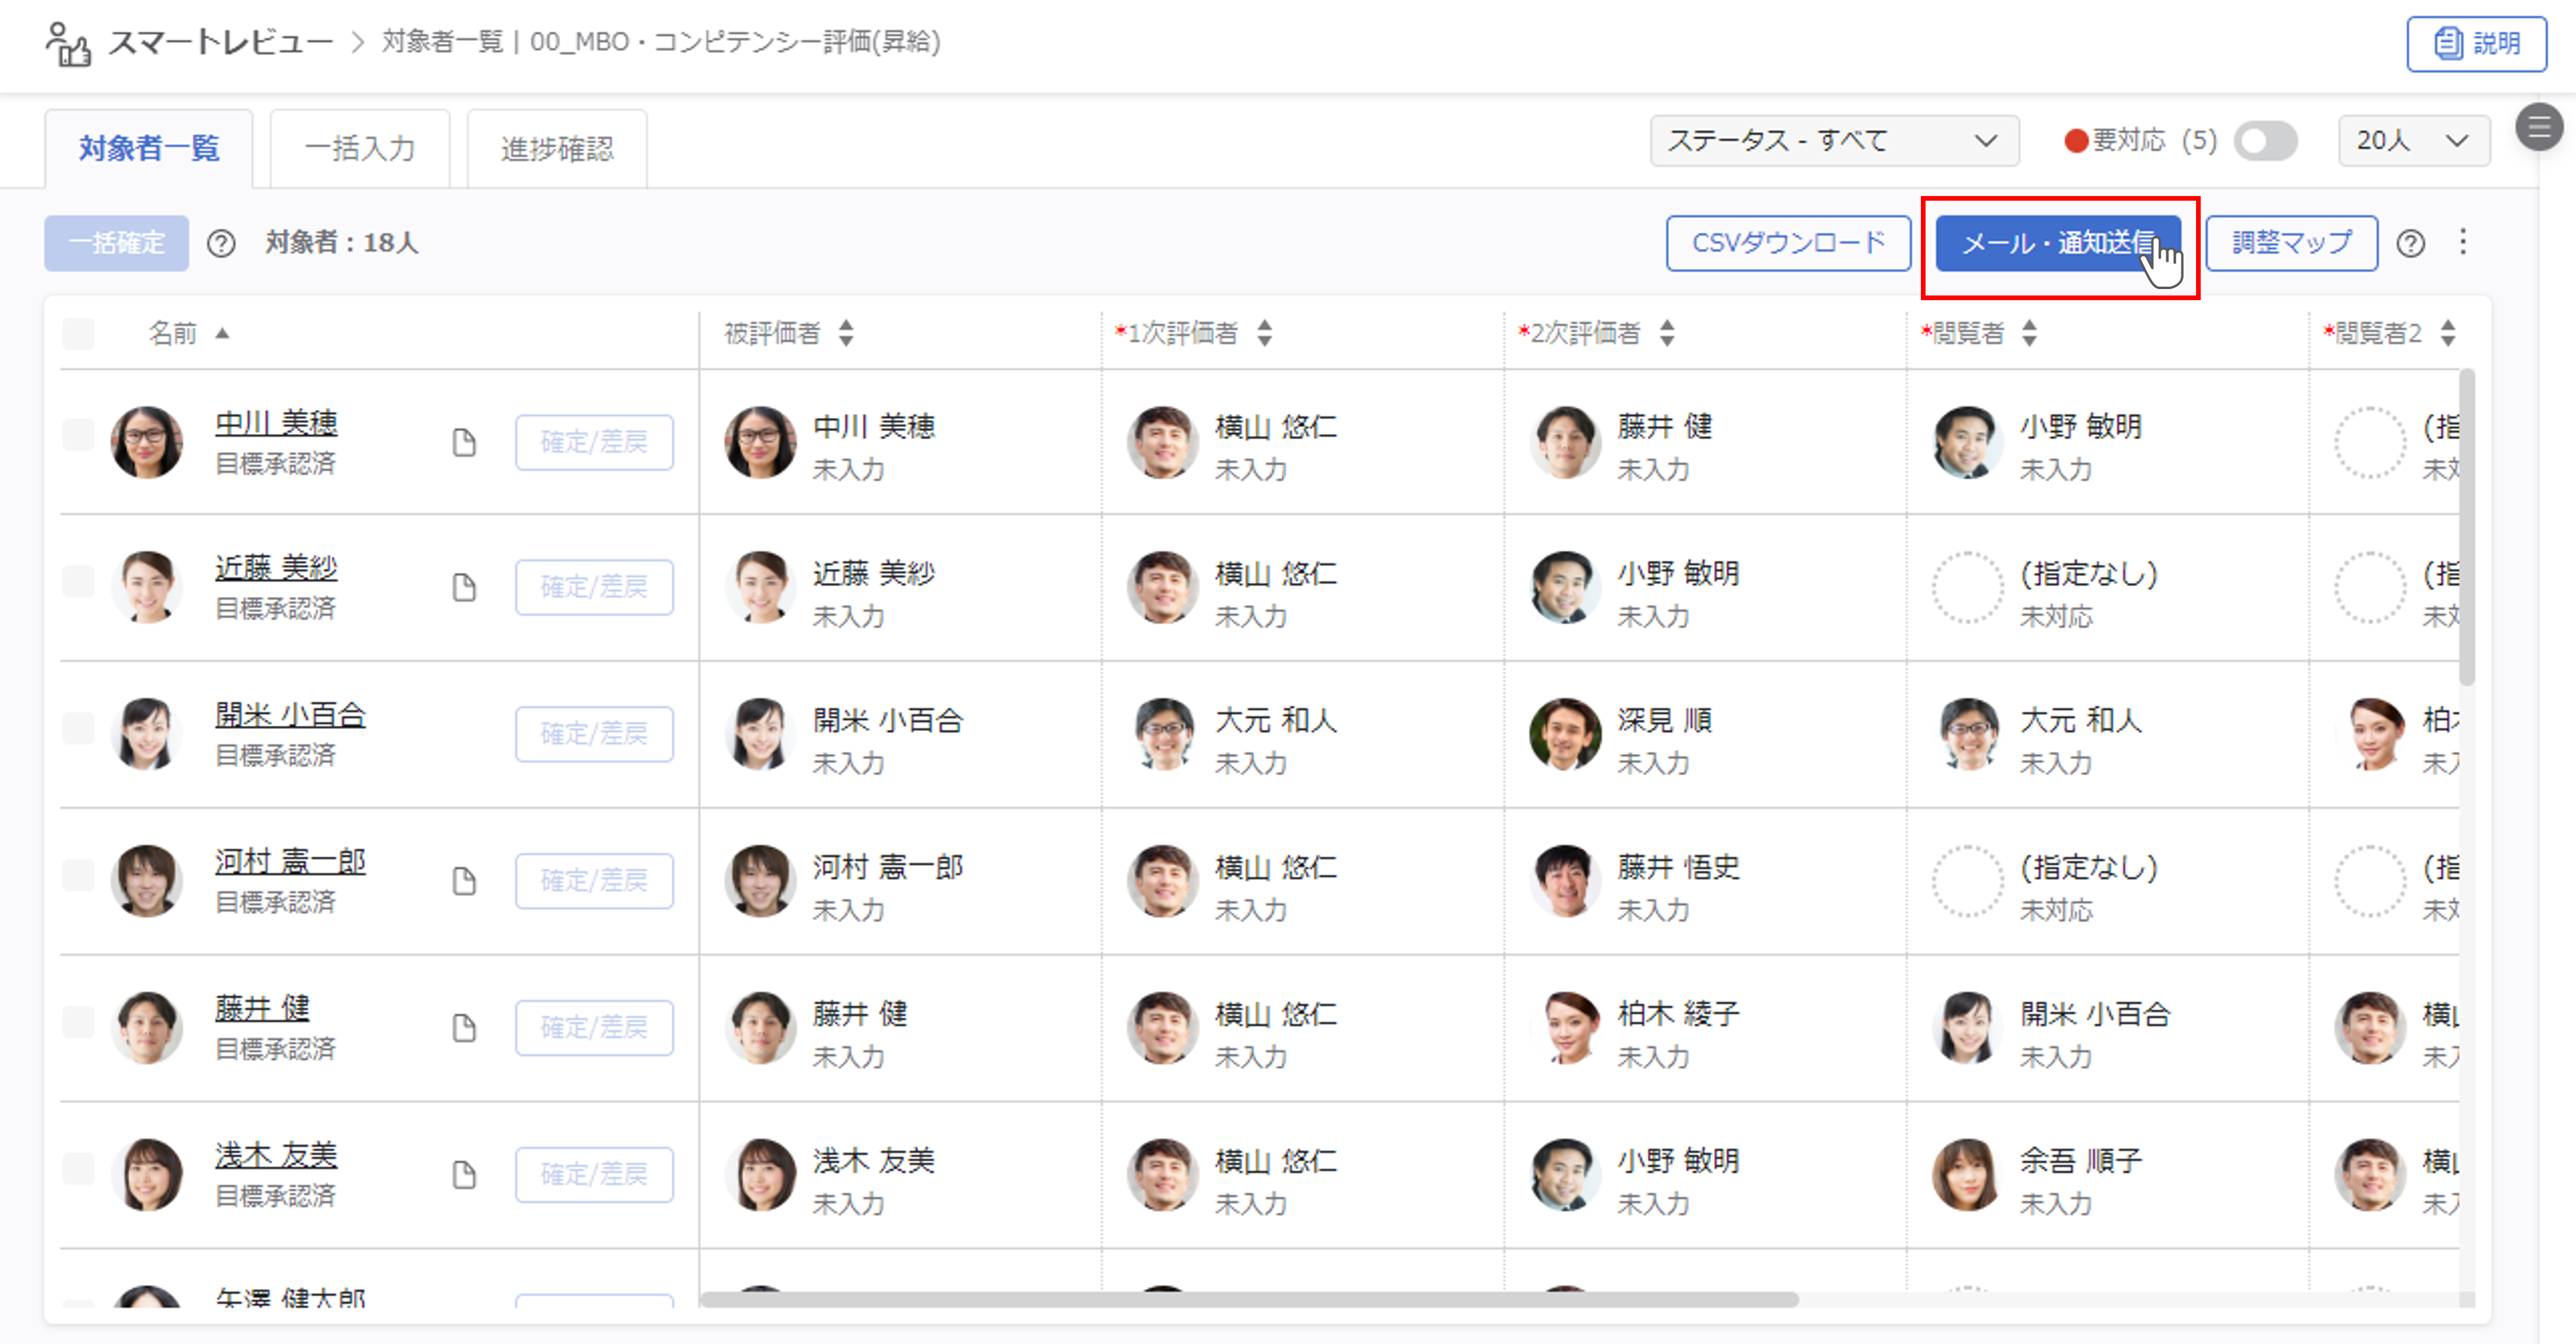Sort by 名前 column arrow
The image size is (2576, 1344).
[223, 333]
